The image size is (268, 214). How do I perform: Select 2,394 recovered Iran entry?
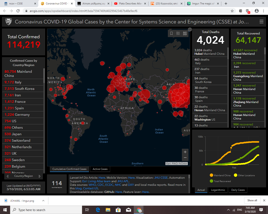point(247,65)
